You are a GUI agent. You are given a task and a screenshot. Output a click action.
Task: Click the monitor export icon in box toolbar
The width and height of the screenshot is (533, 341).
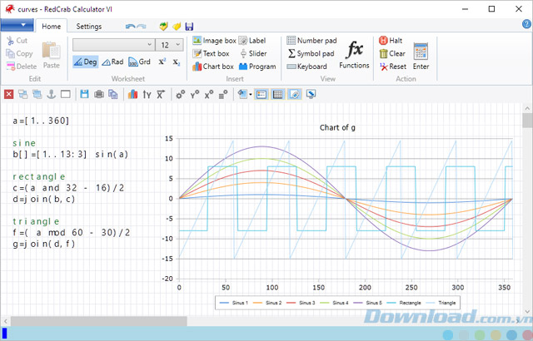pyautogui.click(x=311, y=94)
